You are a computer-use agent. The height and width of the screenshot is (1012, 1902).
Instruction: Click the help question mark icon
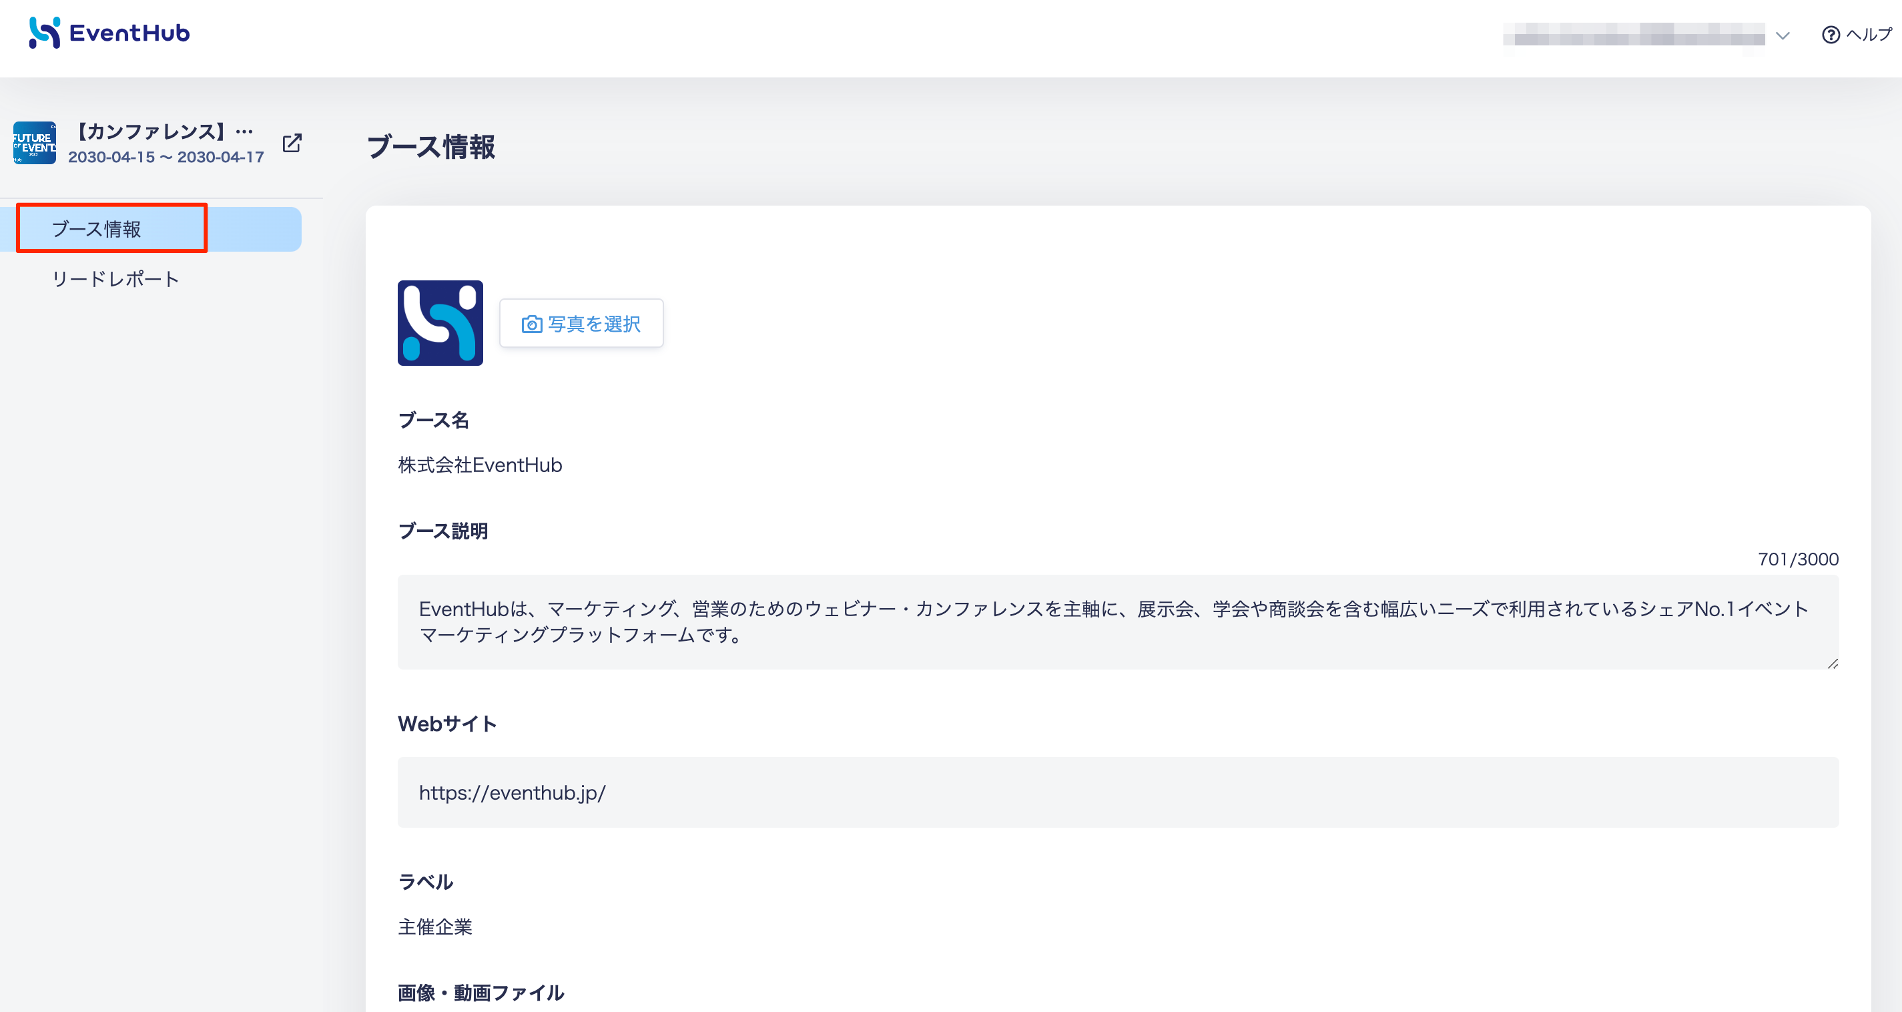tap(1831, 35)
